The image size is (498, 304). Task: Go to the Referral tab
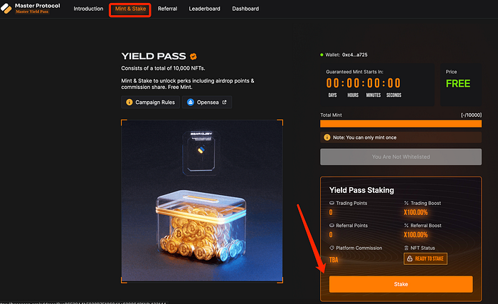coord(167,9)
